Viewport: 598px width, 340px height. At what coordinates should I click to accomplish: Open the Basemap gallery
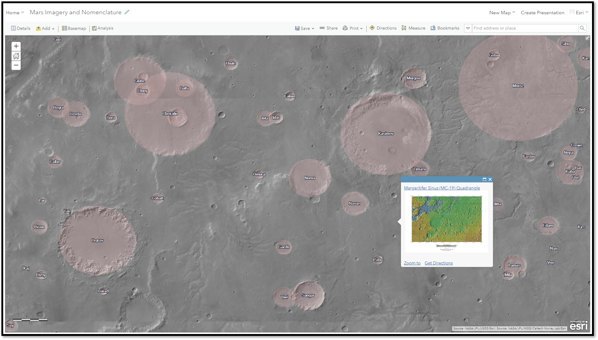click(x=74, y=28)
